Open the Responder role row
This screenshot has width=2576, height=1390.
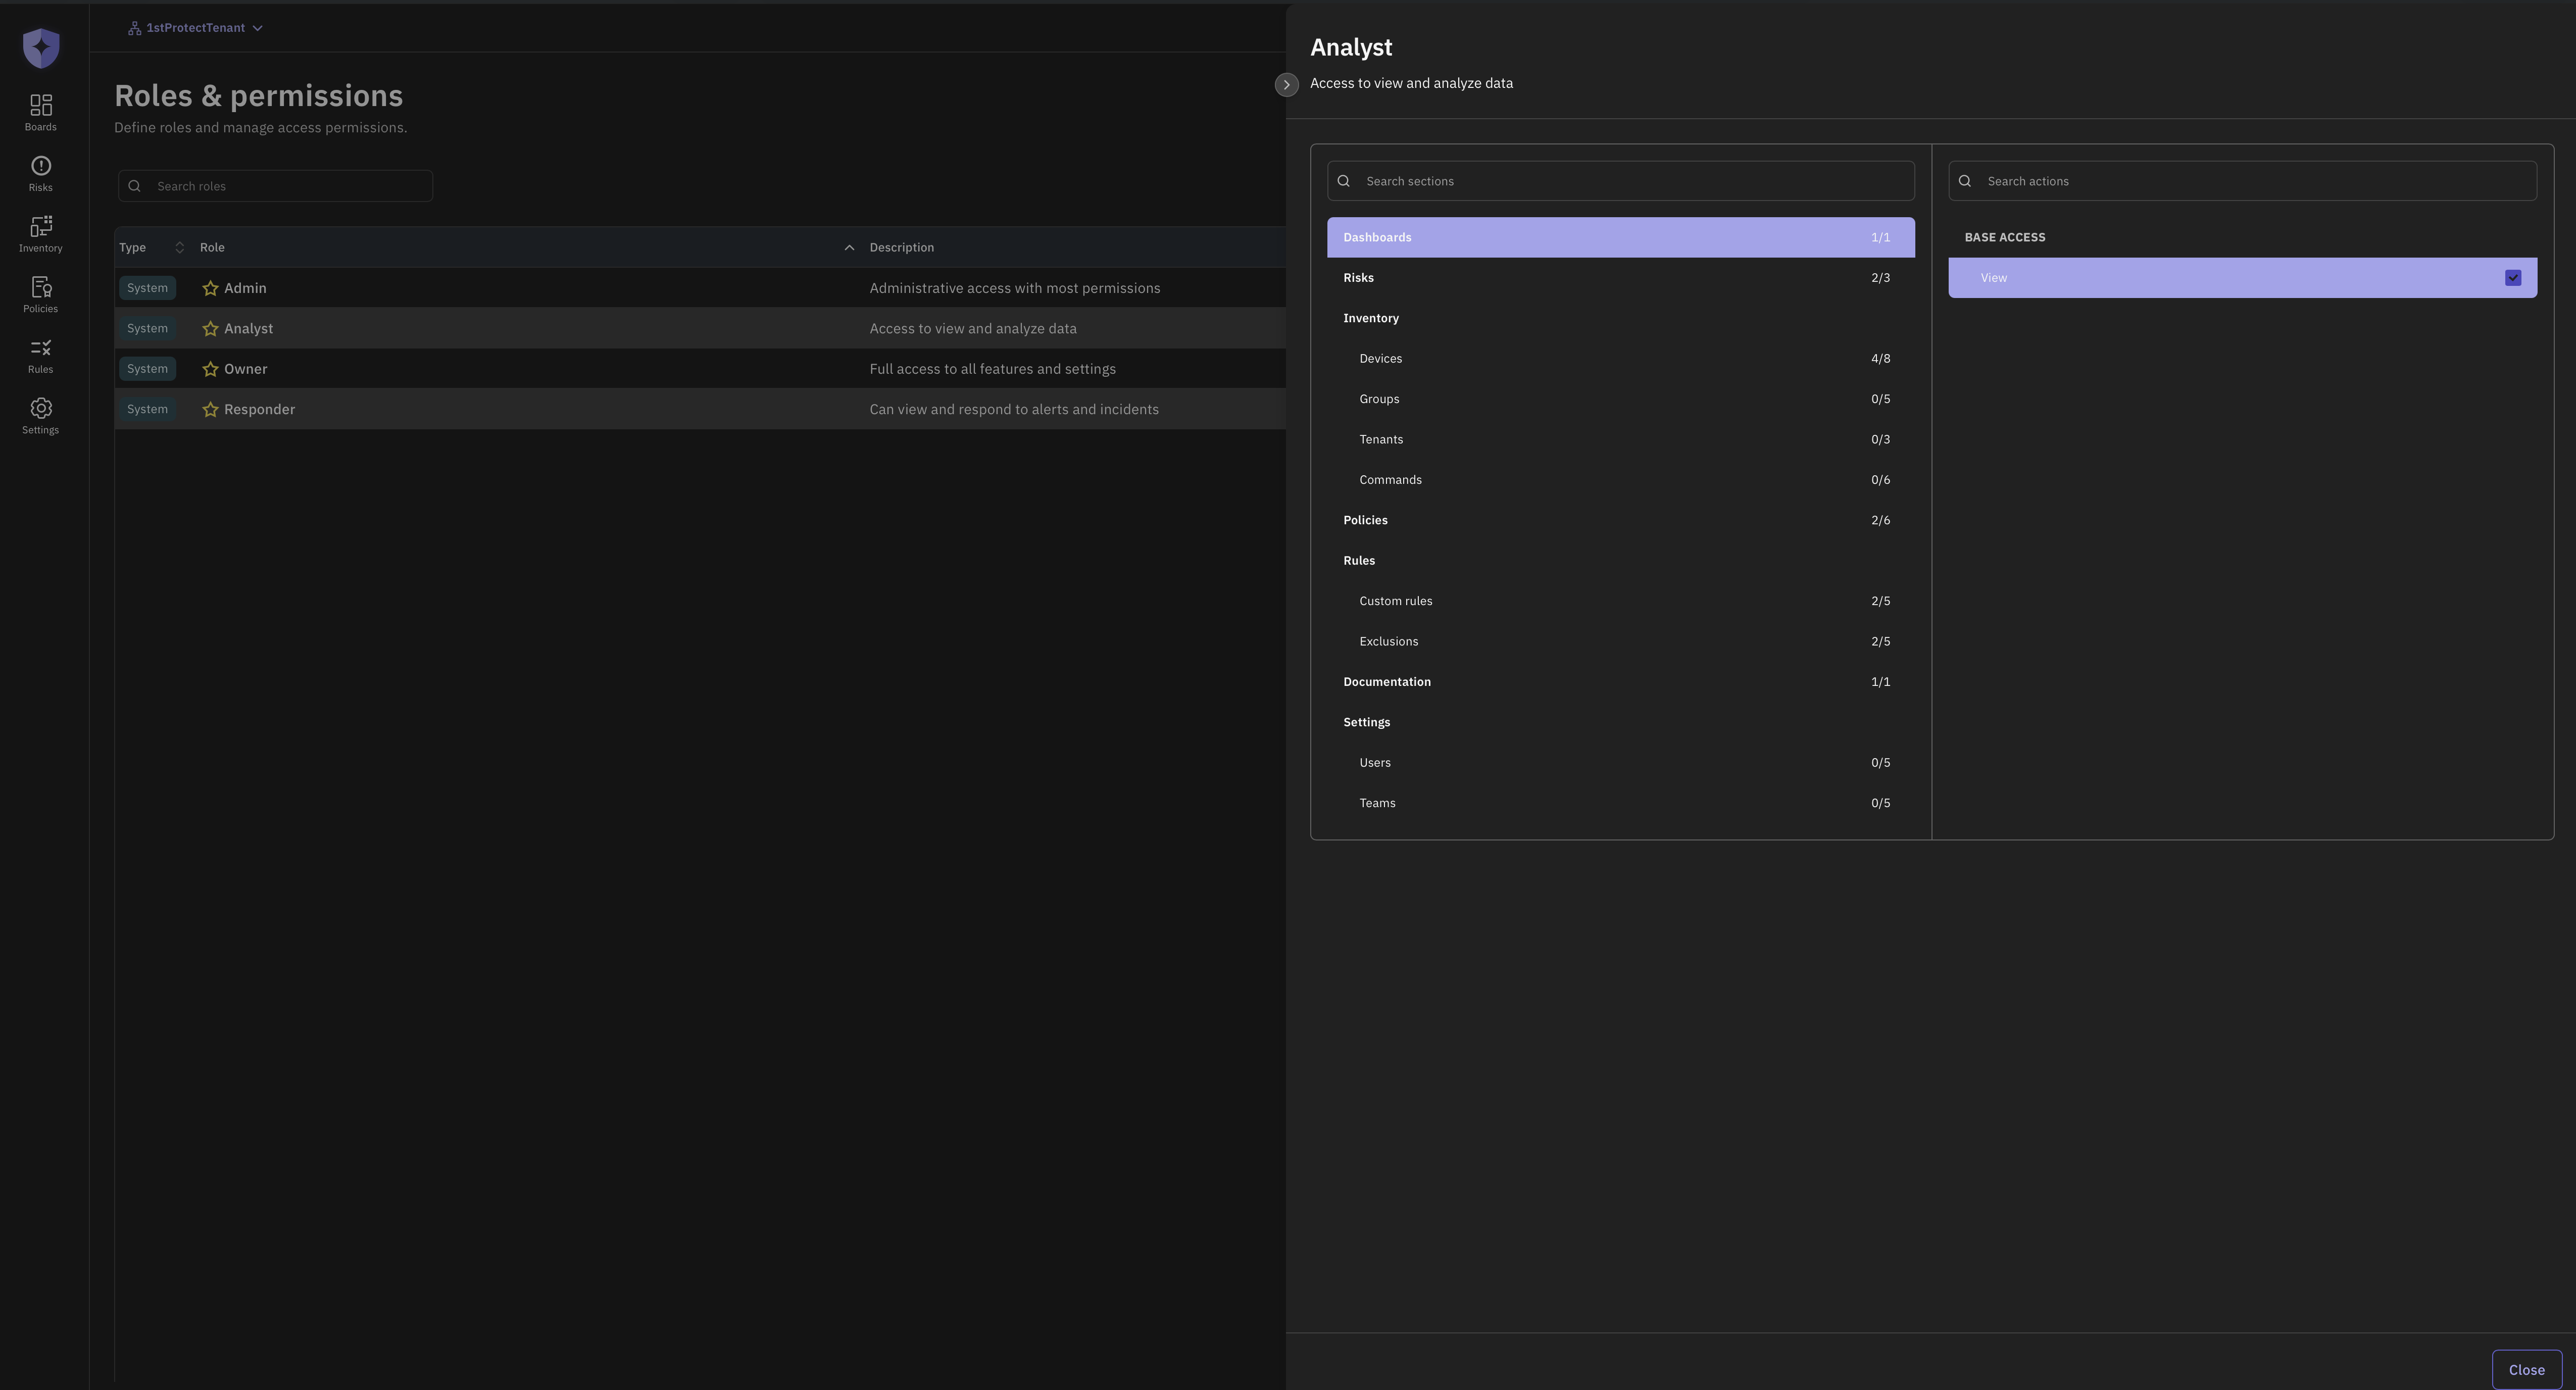click(x=700, y=409)
